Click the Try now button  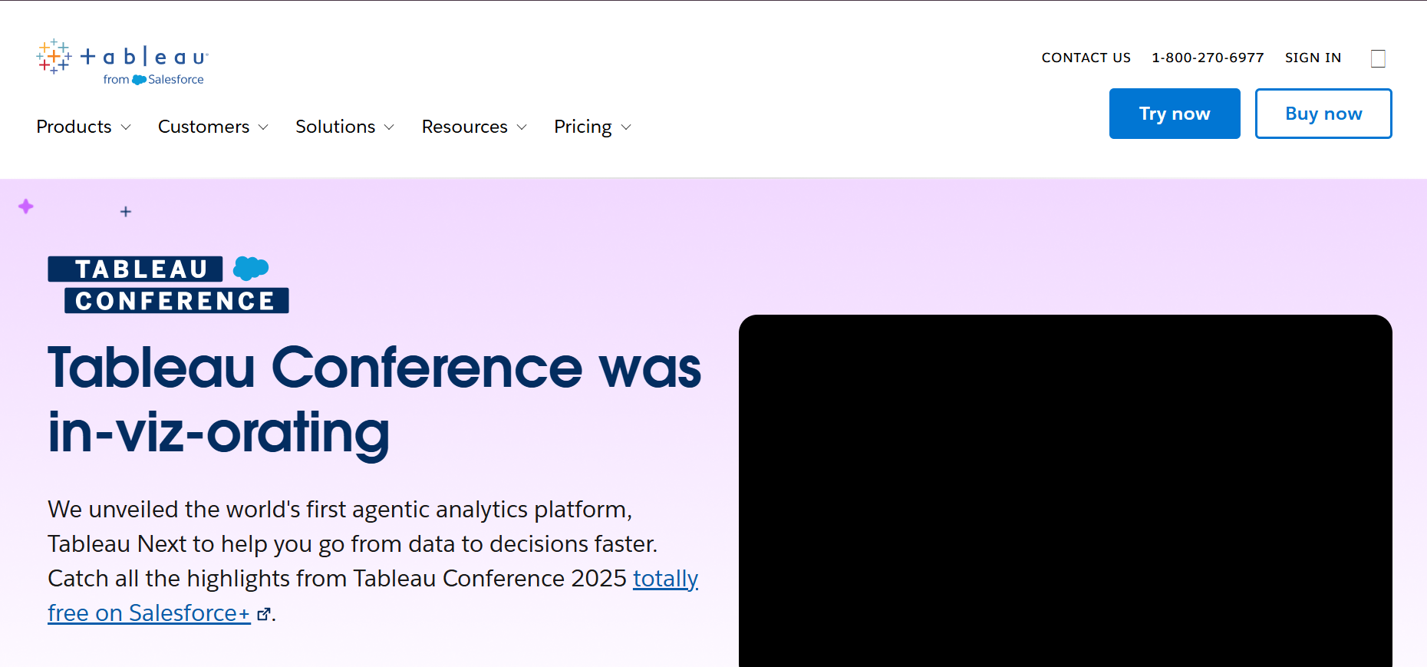1175,114
